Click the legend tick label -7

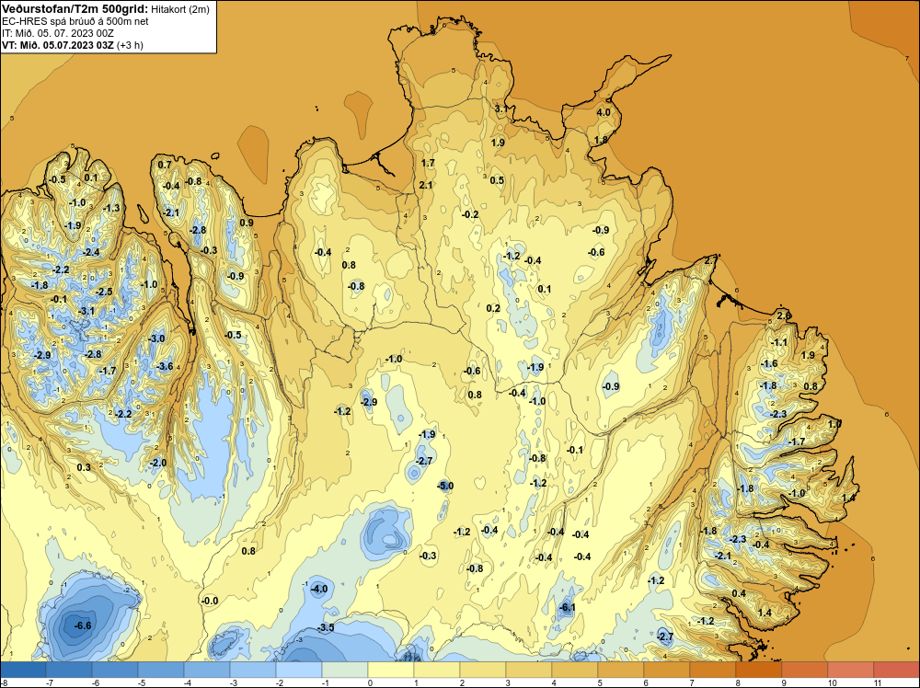[51, 682]
